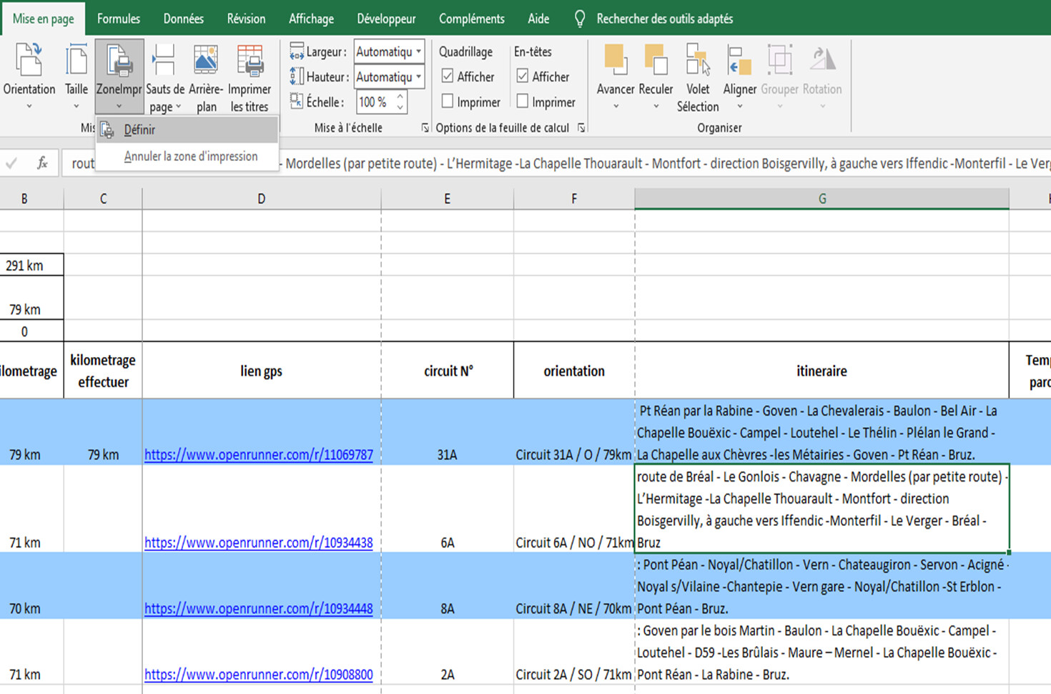Image resolution: width=1051 pixels, height=694 pixels.
Task: Open Options de la feuille dialog launcher
Action: (x=581, y=128)
